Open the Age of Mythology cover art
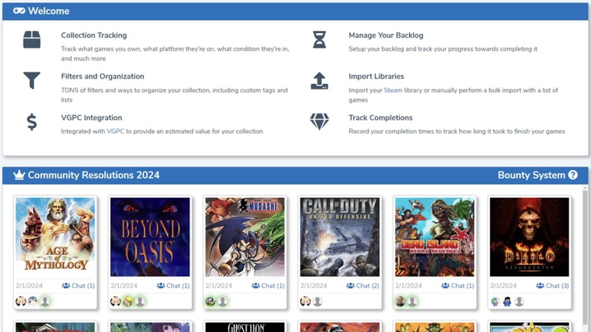The width and height of the screenshot is (591, 332). click(x=55, y=236)
